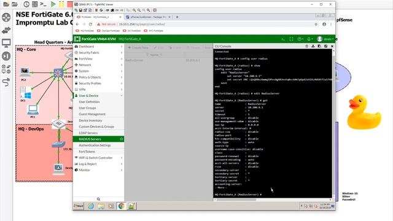The image size is (393, 221).
Task: Expand the System menu
Action: [x=98, y=71]
